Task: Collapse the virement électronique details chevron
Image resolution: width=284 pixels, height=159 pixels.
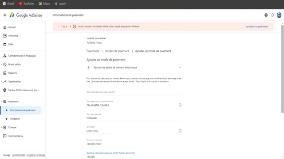Action: coord(180,68)
